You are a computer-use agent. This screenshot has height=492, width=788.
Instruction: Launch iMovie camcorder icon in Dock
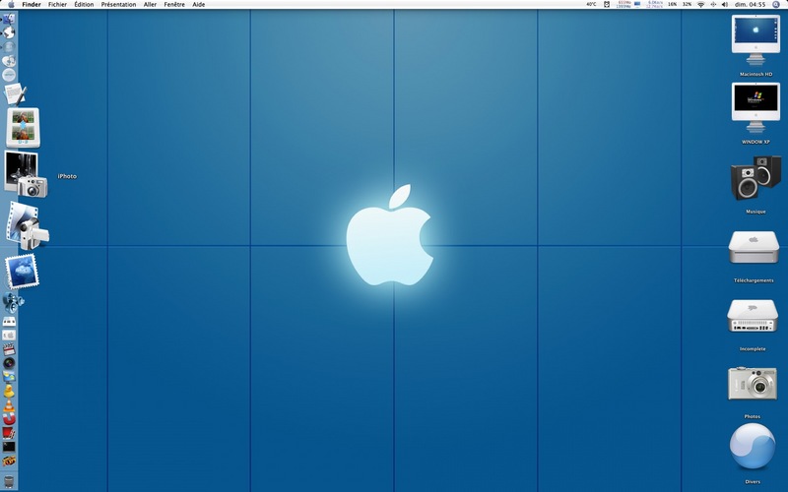(28, 226)
